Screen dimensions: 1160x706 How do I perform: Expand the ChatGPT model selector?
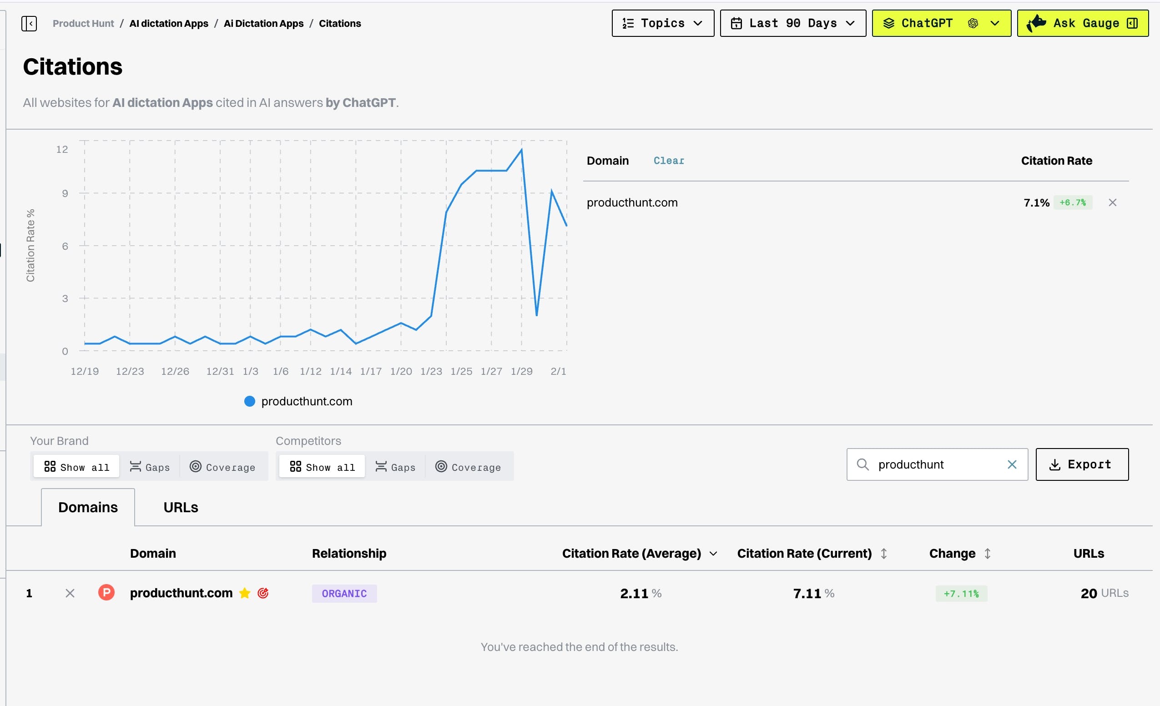click(x=941, y=23)
